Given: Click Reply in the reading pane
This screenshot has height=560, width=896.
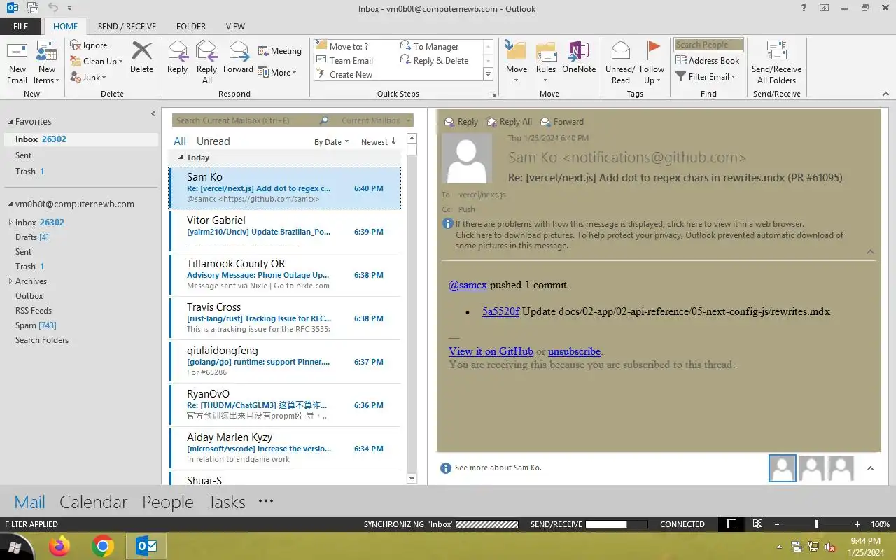Looking at the screenshot, I should click(x=461, y=122).
